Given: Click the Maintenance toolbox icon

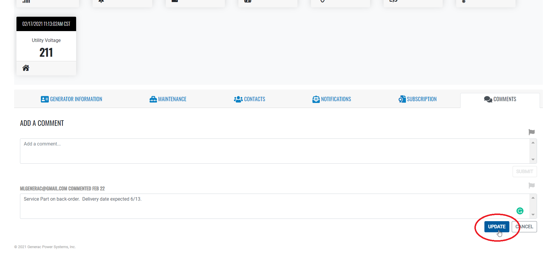Looking at the screenshot, I should tap(153, 99).
